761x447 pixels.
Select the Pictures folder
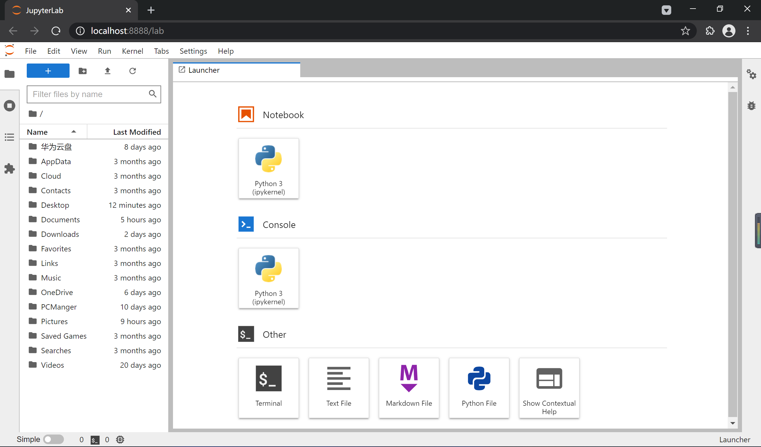tap(94, 321)
